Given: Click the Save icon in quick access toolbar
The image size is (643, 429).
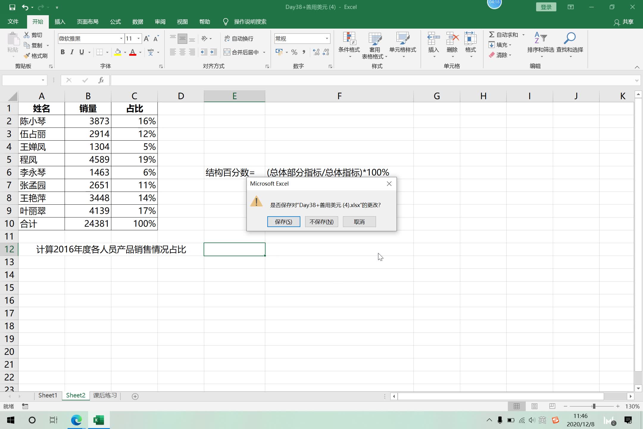Looking at the screenshot, I should (12, 7).
